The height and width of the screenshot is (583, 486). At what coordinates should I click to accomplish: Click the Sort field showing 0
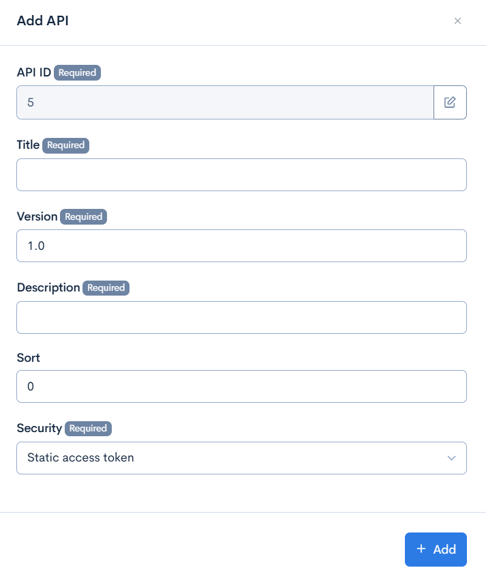241,386
